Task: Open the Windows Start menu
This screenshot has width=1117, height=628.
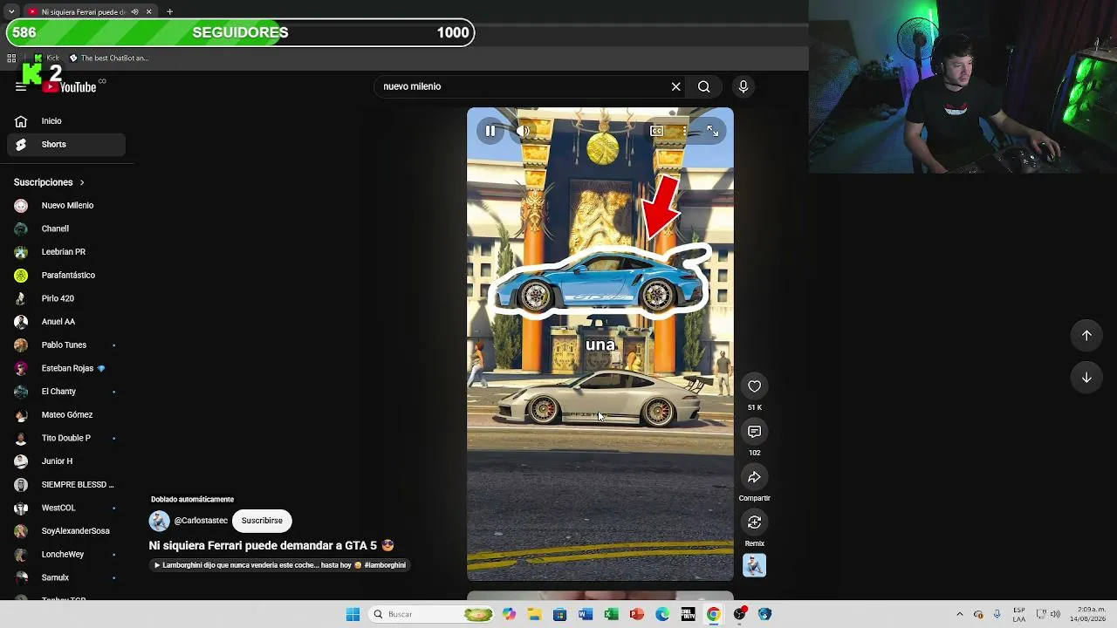Action: coord(353,614)
